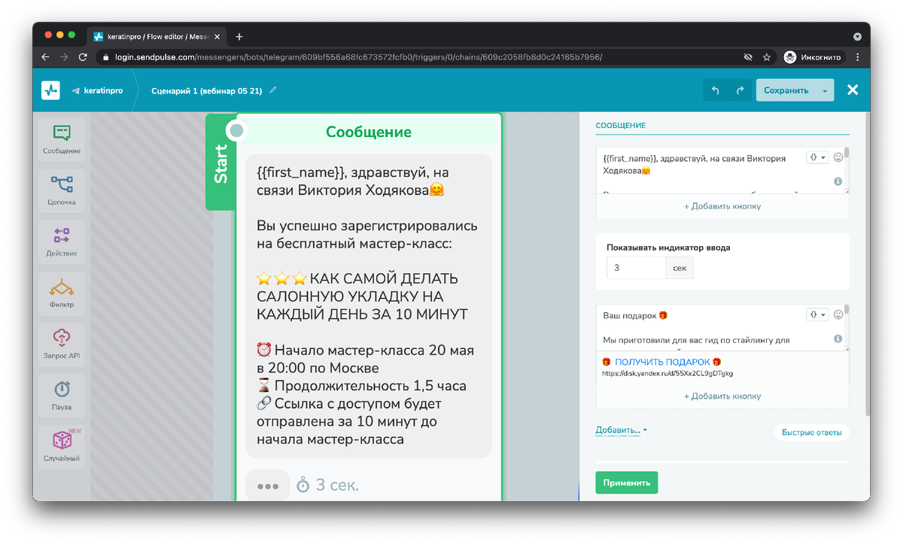Add a Цепочка element from the sidebar
This screenshot has height=544, width=903.
[x=62, y=190]
